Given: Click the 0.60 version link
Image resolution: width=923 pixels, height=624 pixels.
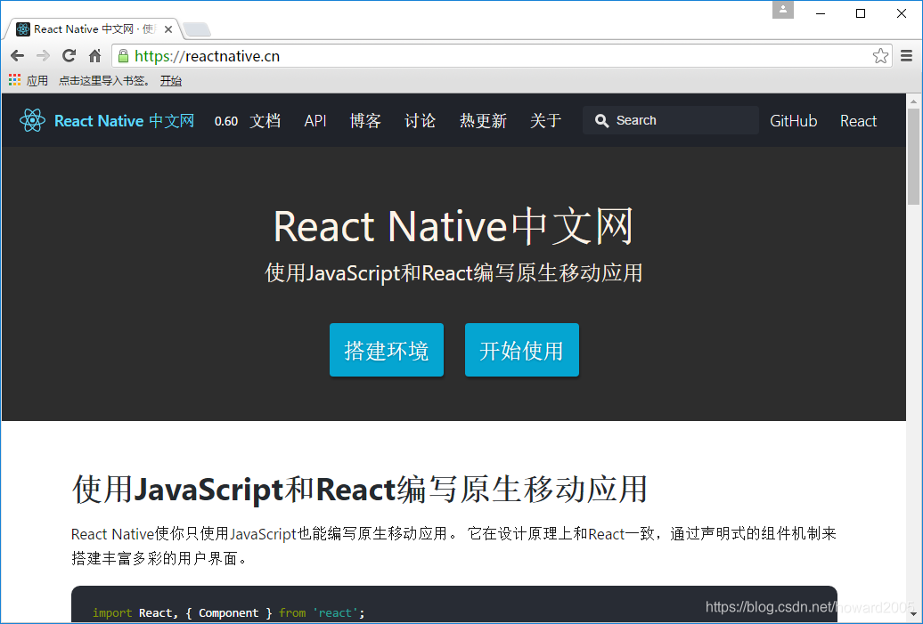Looking at the screenshot, I should pos(226,121).
